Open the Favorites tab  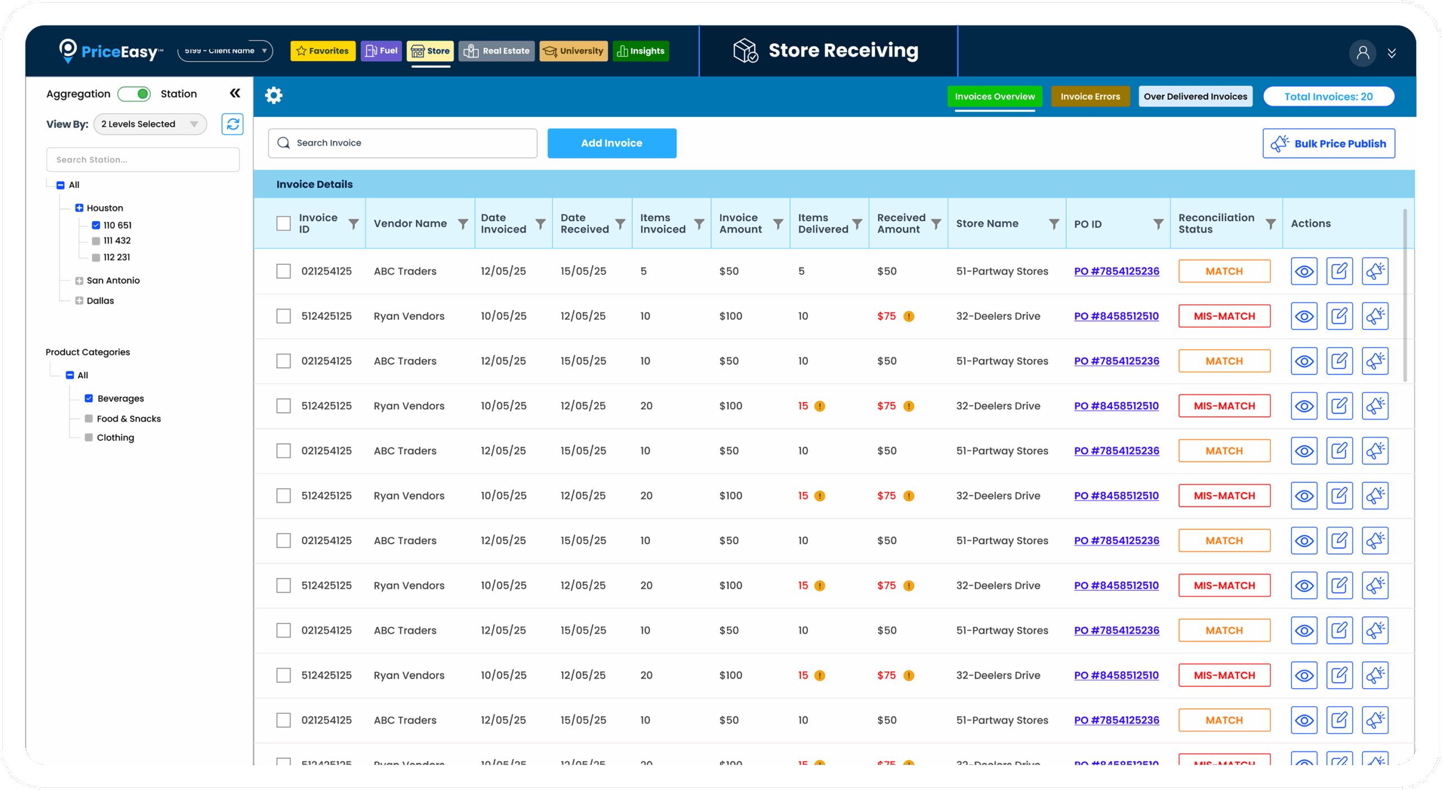click(323, 51)
